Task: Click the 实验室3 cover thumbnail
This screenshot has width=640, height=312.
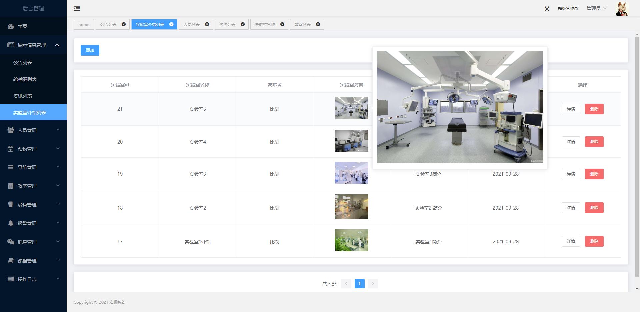Action: pyautogui.click(x=352, y=173)
